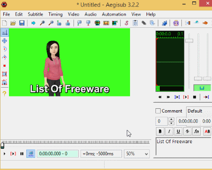
Task: Jump video to subtitle end icon
Action: pyautogui.click(x=68, y=23)
